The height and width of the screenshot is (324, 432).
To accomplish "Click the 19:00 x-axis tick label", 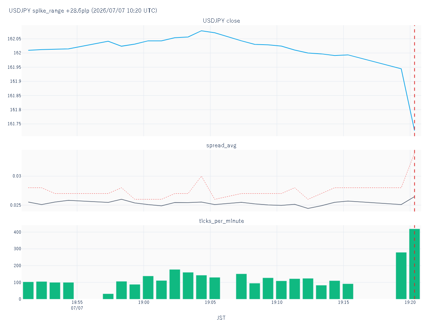I will click(144, 303).
